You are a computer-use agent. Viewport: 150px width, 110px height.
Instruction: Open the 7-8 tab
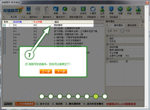pos(23,17)
